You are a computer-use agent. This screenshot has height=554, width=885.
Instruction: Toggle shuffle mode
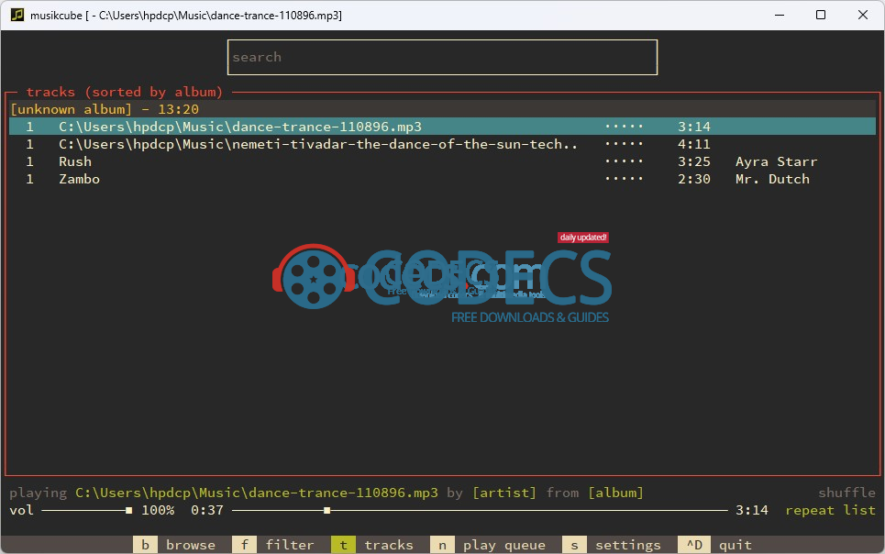846,493
